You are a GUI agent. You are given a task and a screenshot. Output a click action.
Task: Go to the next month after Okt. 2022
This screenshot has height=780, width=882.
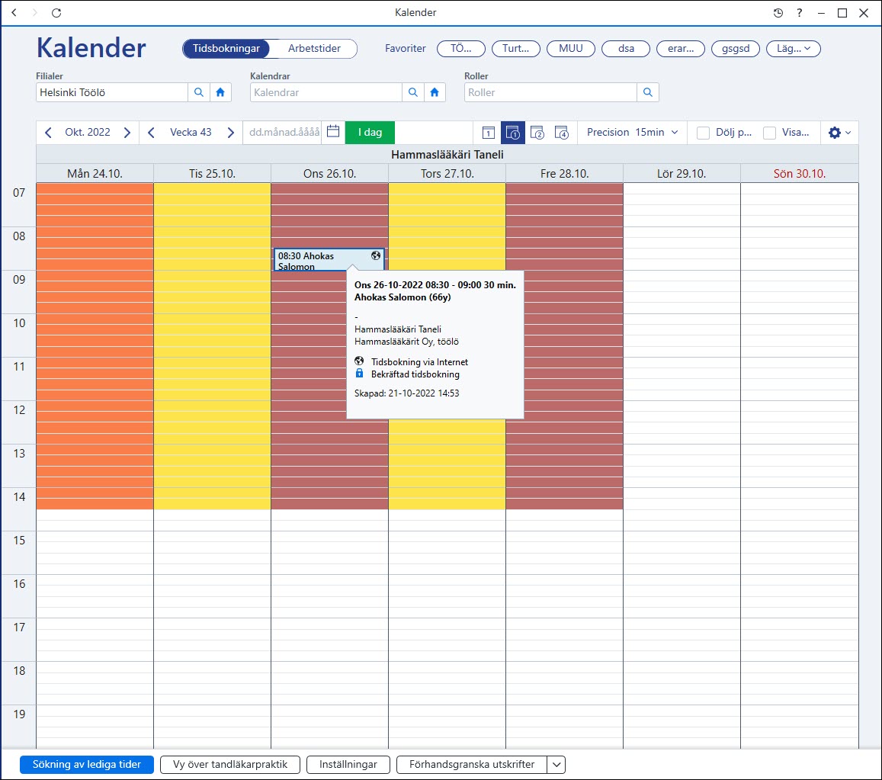tap(127, 132)
